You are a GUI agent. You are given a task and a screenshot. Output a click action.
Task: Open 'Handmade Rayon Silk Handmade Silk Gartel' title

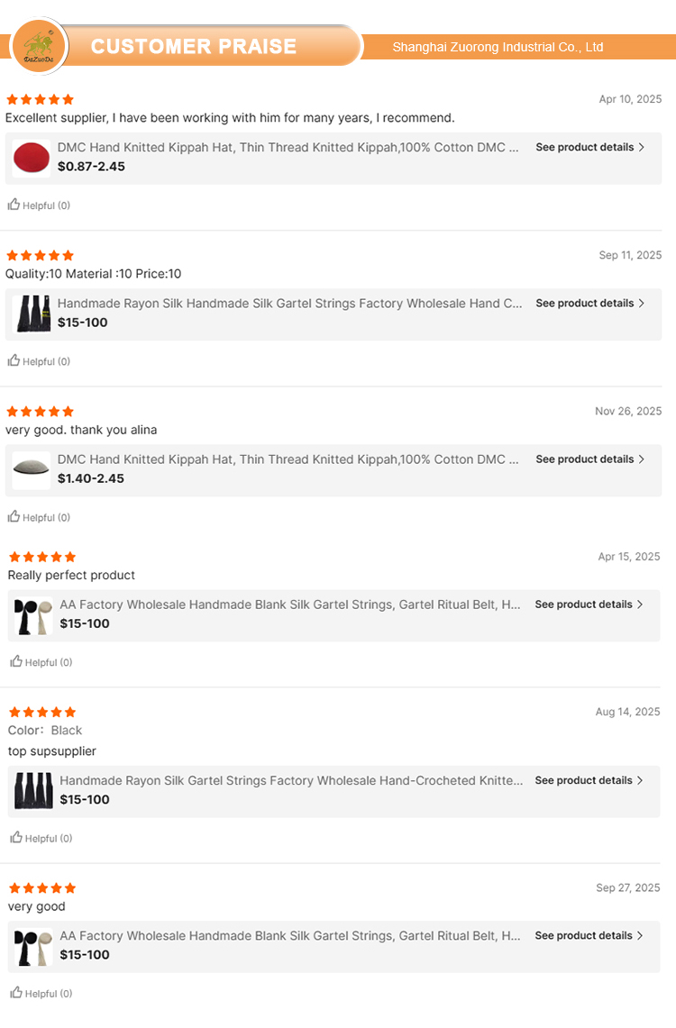(x=289, y=304)
